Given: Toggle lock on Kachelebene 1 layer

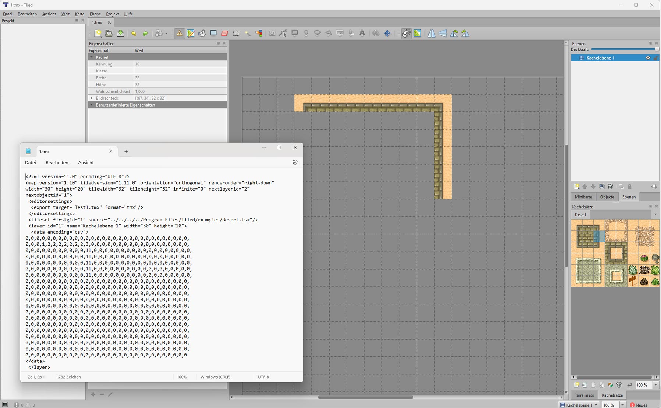Looking at the screenshot, I should [x=655, y=58].
